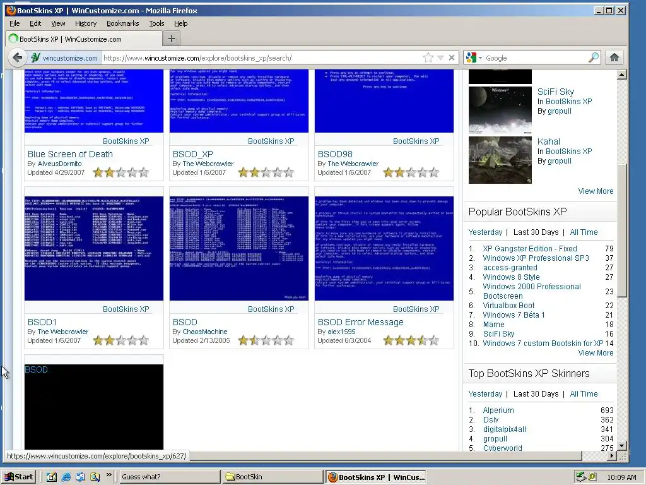
Task: Click the ChaosMachine BSOD preview thumbnail
Action: [x=239, y=248]
